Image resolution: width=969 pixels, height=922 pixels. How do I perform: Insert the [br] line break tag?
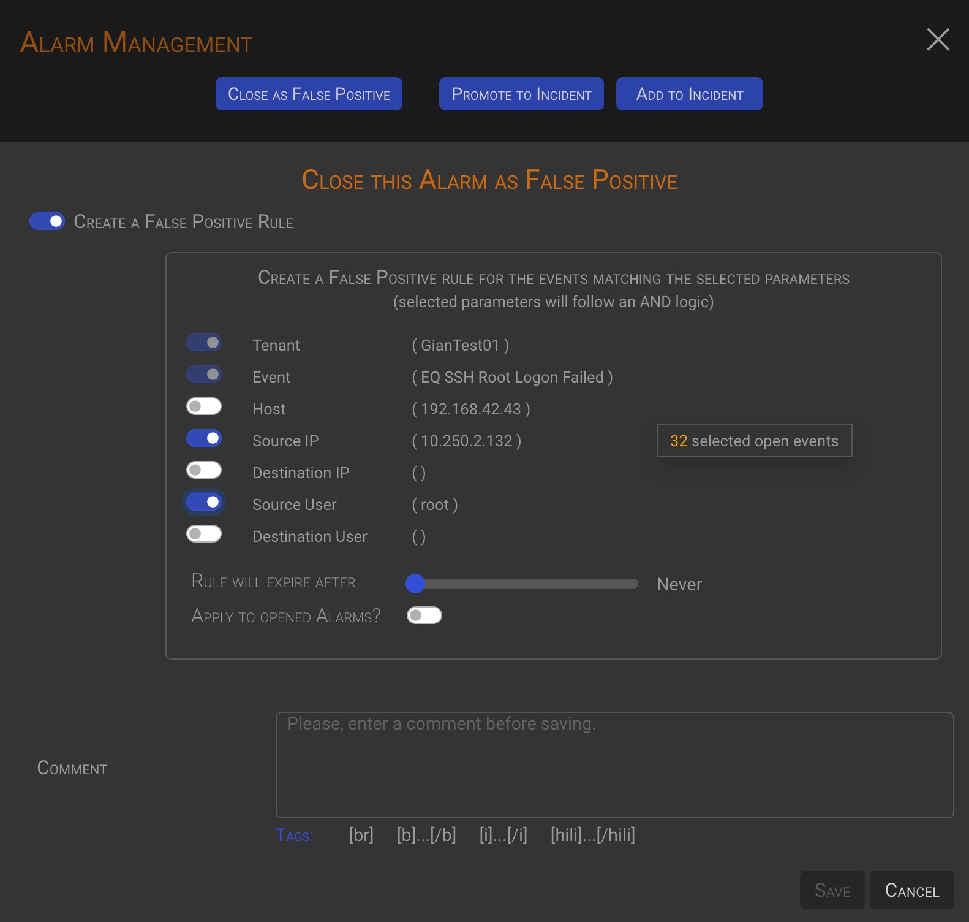[361, 835]
